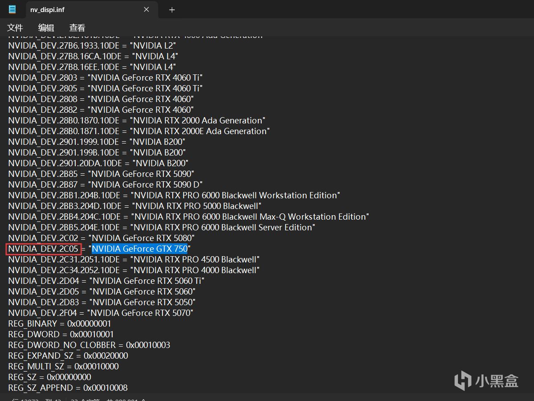Click line REG_DWORD_NO_CLOBBER = 0x00010003

pos(89,345)
